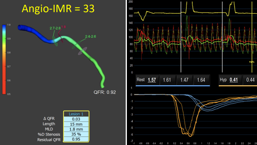Click the green 2.7-2.8 diameter marker label

click(x=55, y=28)
